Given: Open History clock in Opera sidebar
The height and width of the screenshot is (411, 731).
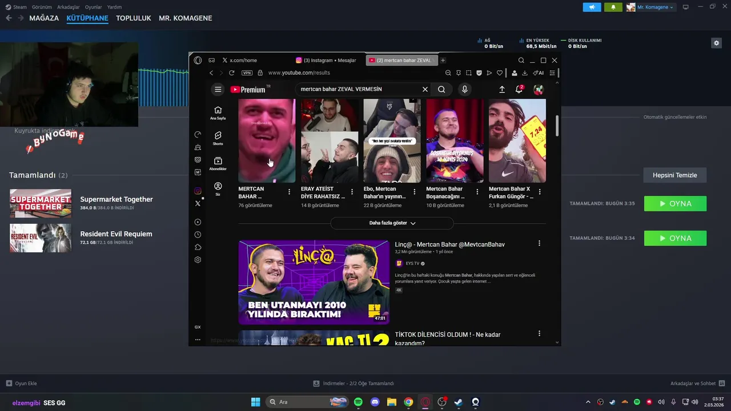Looking at the screenshot, I should point(198,235).
